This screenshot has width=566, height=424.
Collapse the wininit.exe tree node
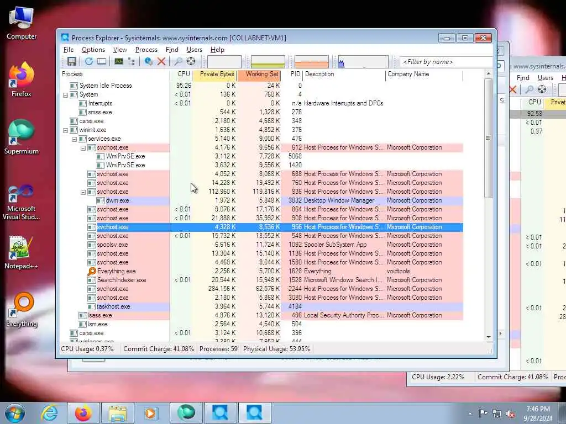[65, 130]
